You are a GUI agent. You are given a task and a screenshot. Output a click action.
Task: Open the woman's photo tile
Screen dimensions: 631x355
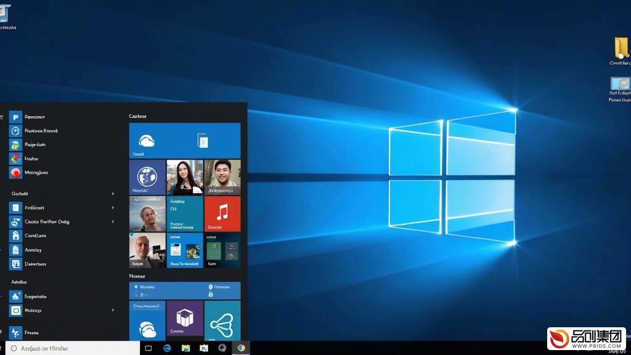(x=184, y=177)
